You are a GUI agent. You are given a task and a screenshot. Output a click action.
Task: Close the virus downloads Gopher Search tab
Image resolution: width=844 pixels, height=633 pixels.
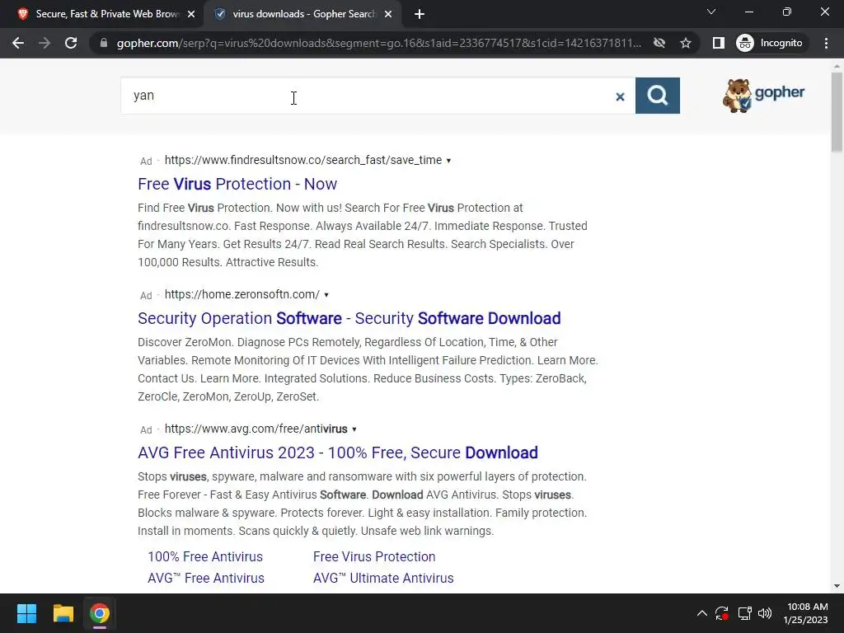tap(388, 14)
